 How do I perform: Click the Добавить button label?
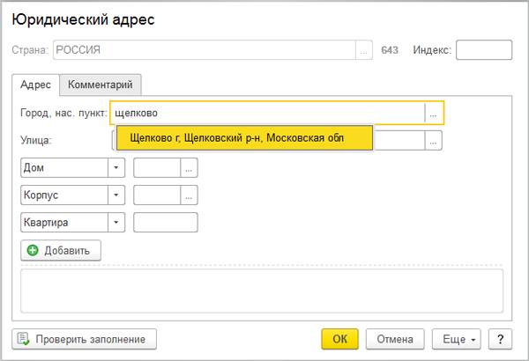tap(67, 251)
